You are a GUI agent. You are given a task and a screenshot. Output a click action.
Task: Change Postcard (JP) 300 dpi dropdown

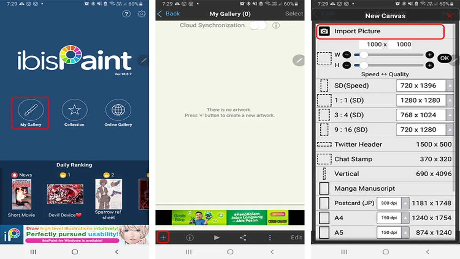point(393,203)
